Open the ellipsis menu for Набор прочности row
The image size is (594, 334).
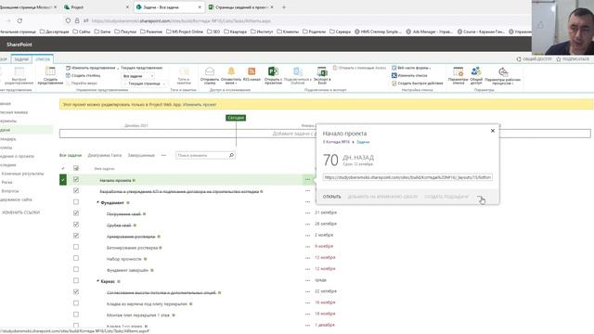pyautogui.click(x=307, y=258)
